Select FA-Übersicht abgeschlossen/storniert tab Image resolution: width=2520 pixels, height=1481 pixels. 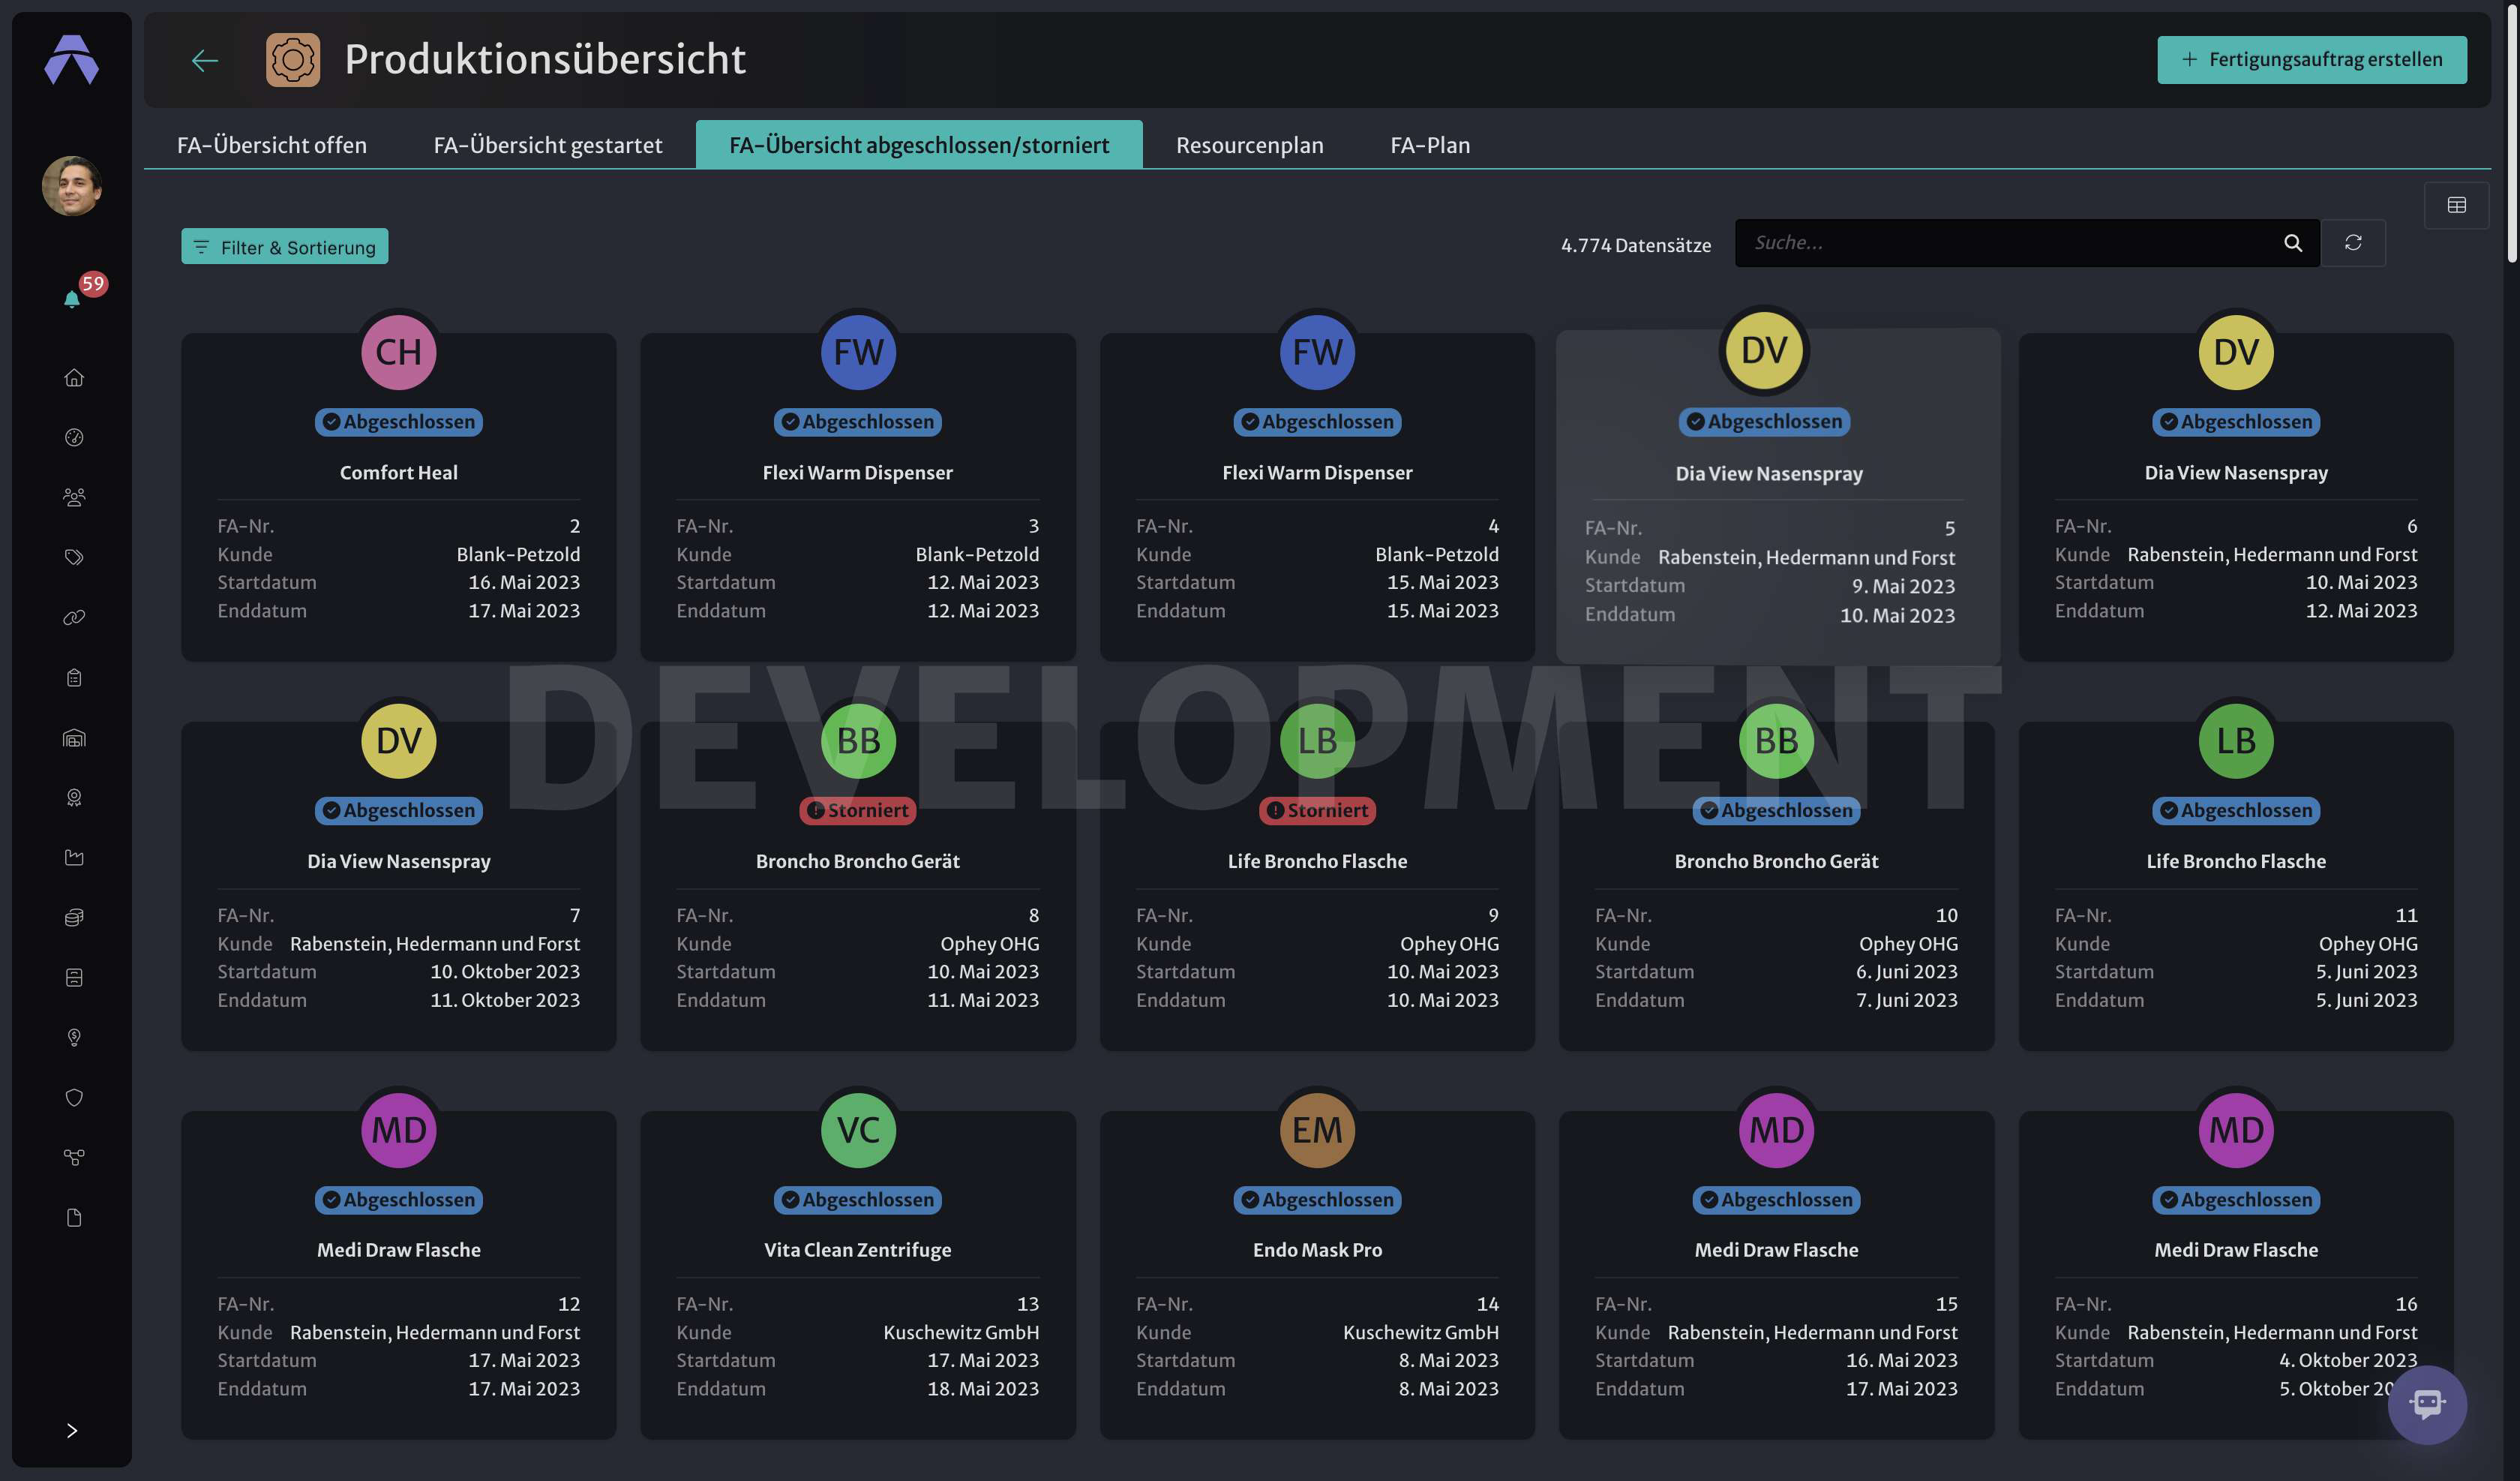(x=919, y=145)
